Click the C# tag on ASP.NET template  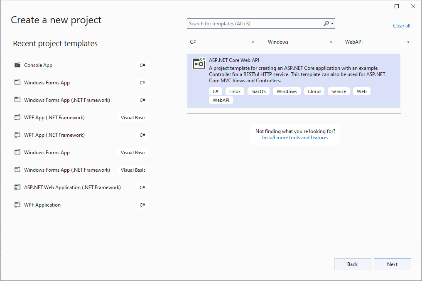215,91
